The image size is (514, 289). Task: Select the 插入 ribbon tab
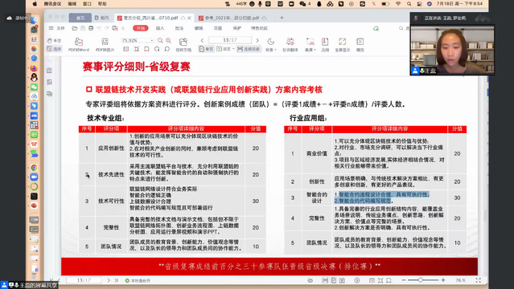pos(160,28)
